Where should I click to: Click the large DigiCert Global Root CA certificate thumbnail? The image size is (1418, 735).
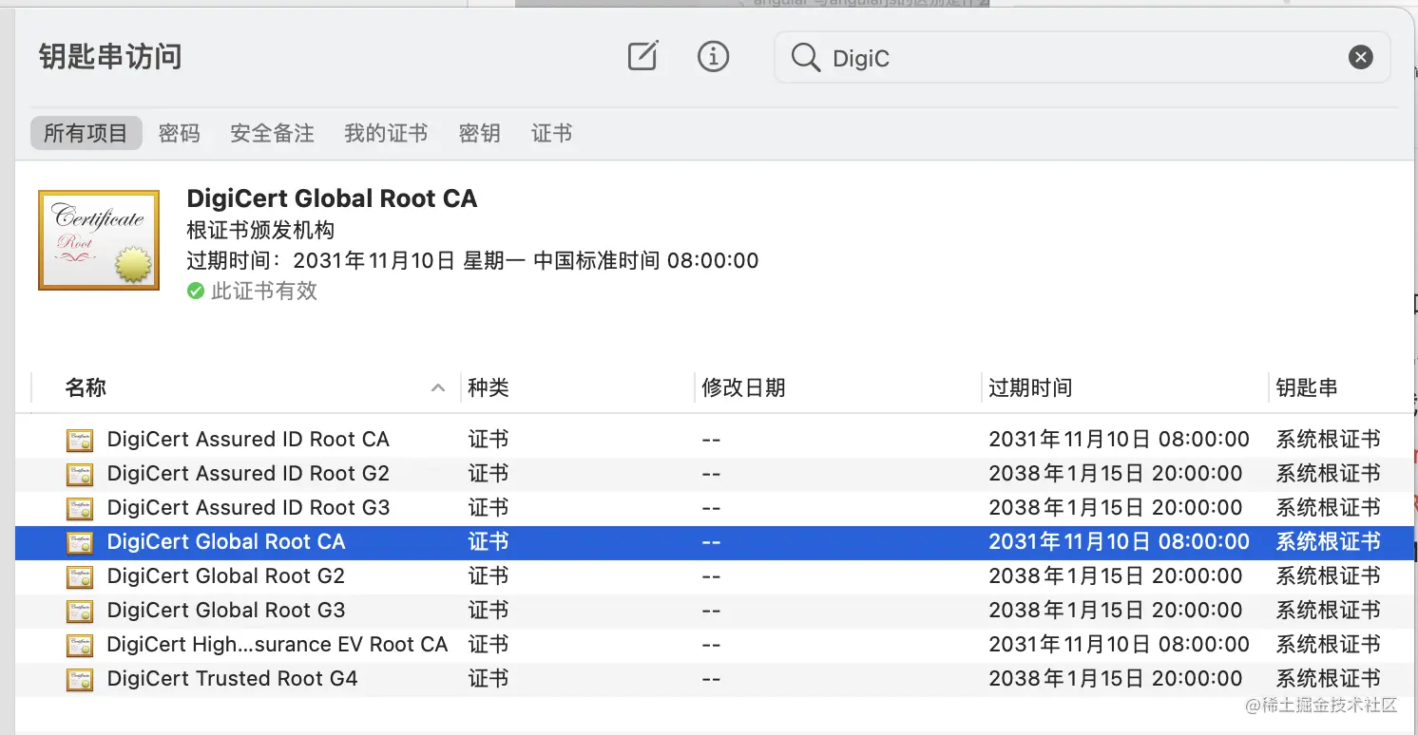98,239
